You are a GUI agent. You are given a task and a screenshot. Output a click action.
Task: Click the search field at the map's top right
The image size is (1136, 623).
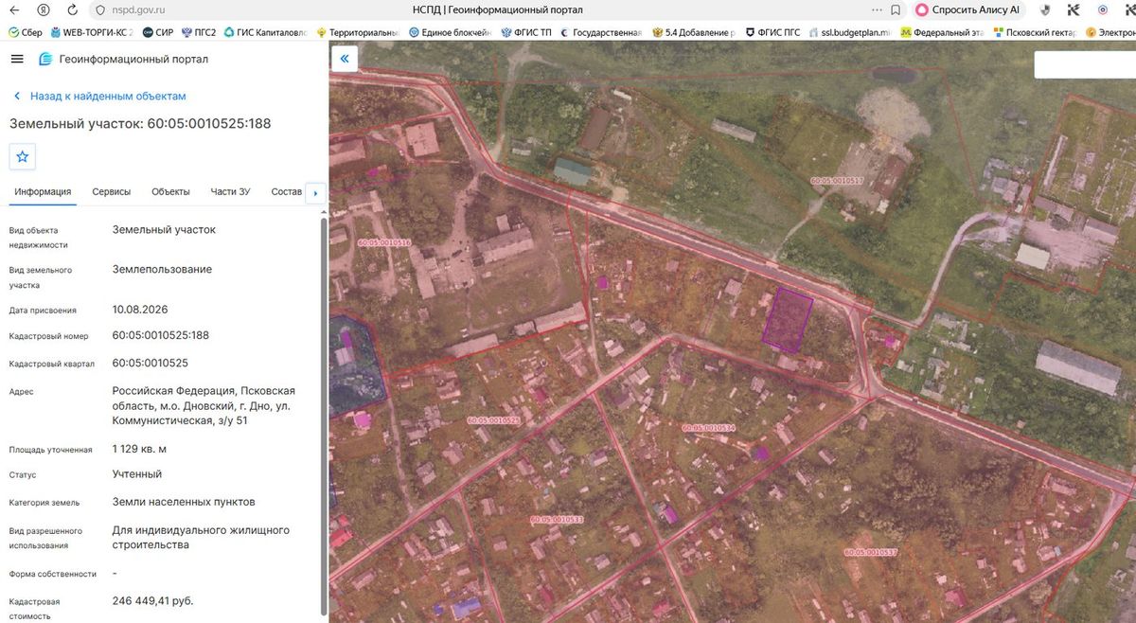(x=1085, y=64)
